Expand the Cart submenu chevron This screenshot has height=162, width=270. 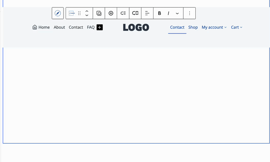(241, 27)
